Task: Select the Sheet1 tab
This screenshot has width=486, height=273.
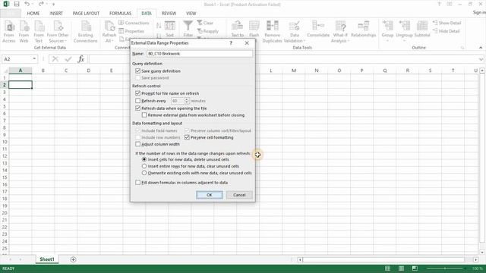Action: 47,259
